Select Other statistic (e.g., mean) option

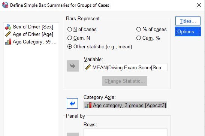[70, 46]
